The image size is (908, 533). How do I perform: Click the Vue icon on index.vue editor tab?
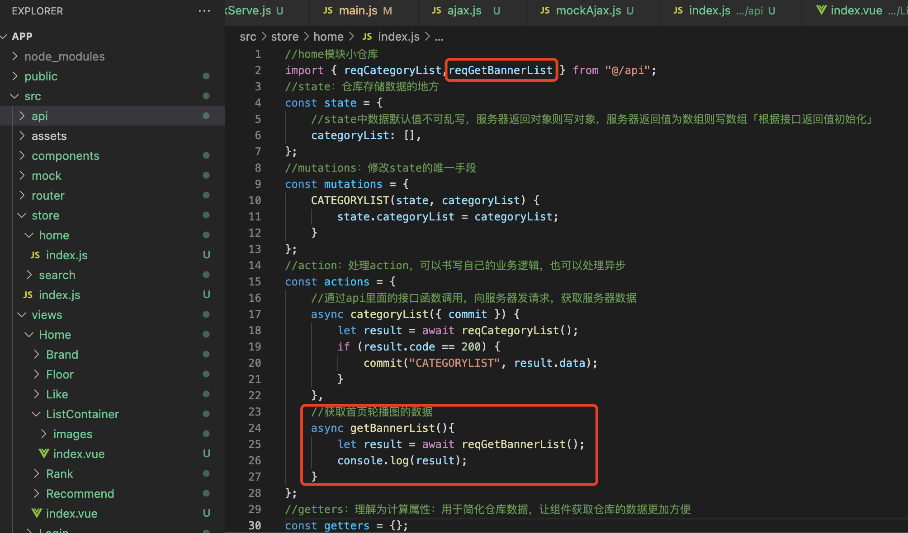[821, 10]
